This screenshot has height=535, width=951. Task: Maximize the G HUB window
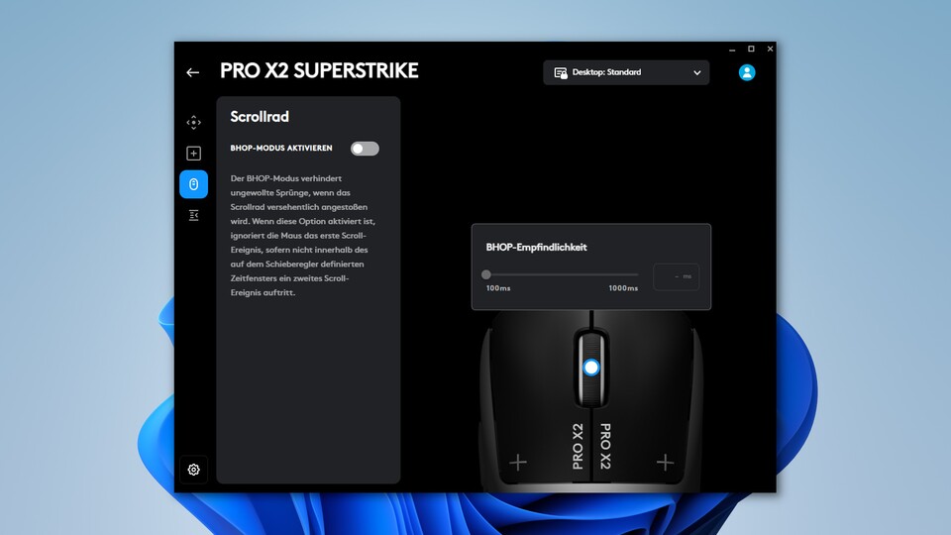(x=751, y=49)
